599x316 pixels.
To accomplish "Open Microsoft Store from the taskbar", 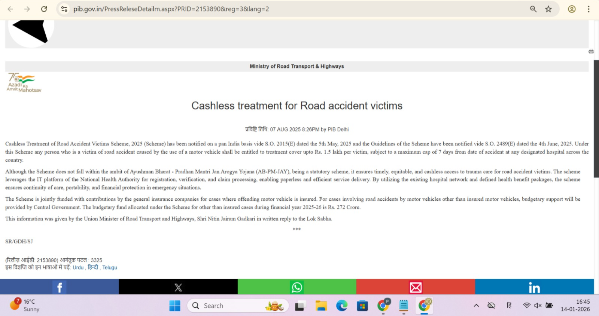I will tap(362, 306).
